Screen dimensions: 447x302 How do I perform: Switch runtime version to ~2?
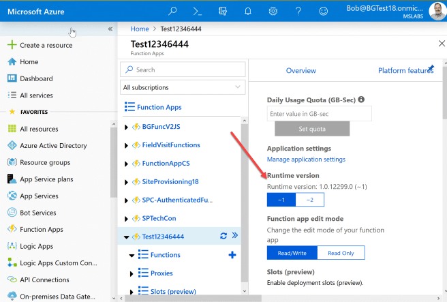pyautogui.click(x=310, y=200)
